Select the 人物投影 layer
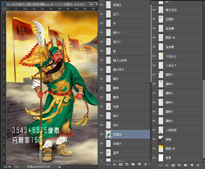205x169 pixels. [x=177, y=130]
